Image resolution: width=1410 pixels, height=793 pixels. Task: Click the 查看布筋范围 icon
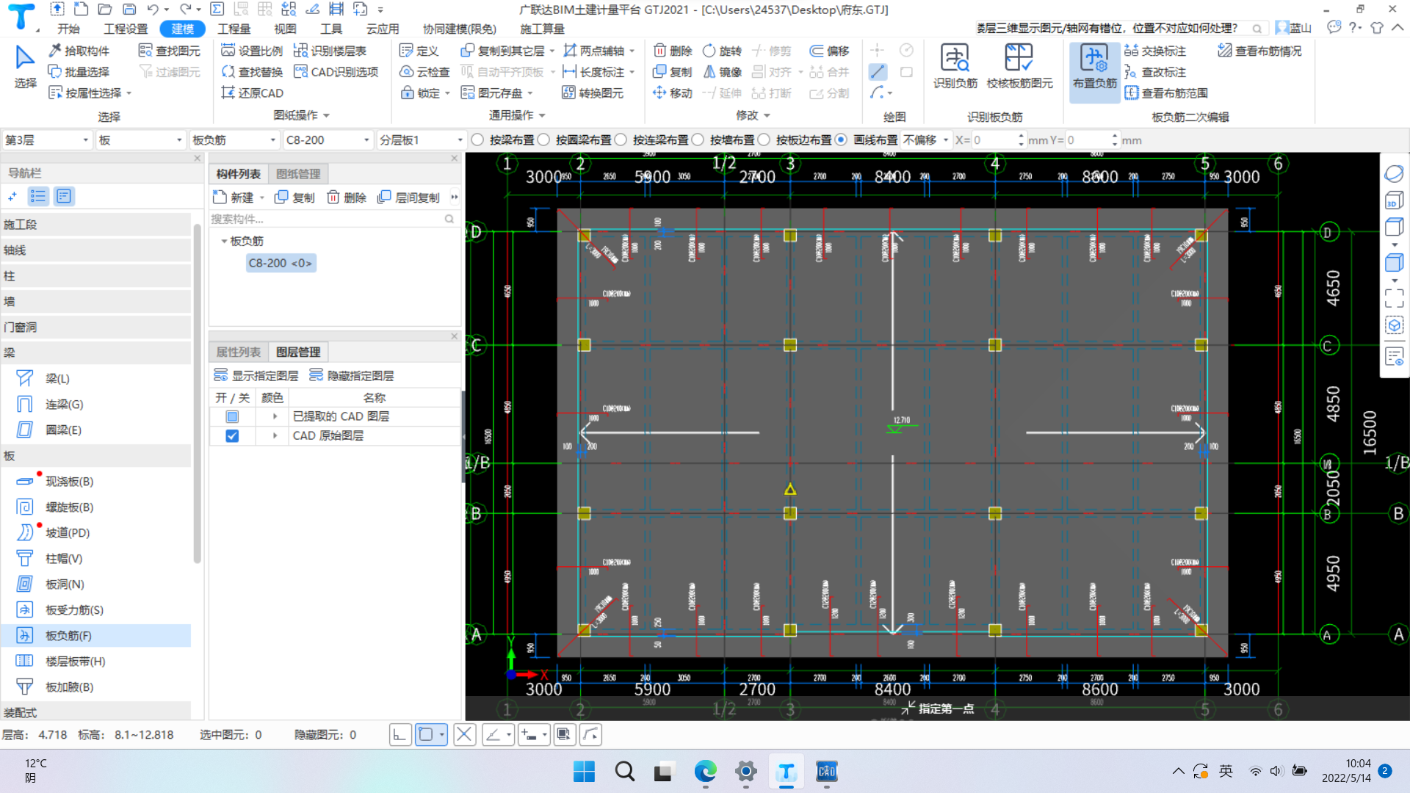pyautogui.click(x=1132, y=93)
